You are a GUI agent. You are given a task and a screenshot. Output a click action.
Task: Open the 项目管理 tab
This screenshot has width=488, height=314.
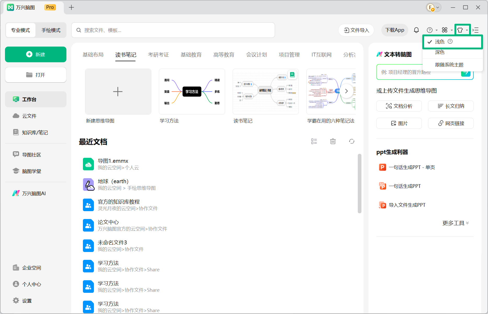tap(289, 55)
